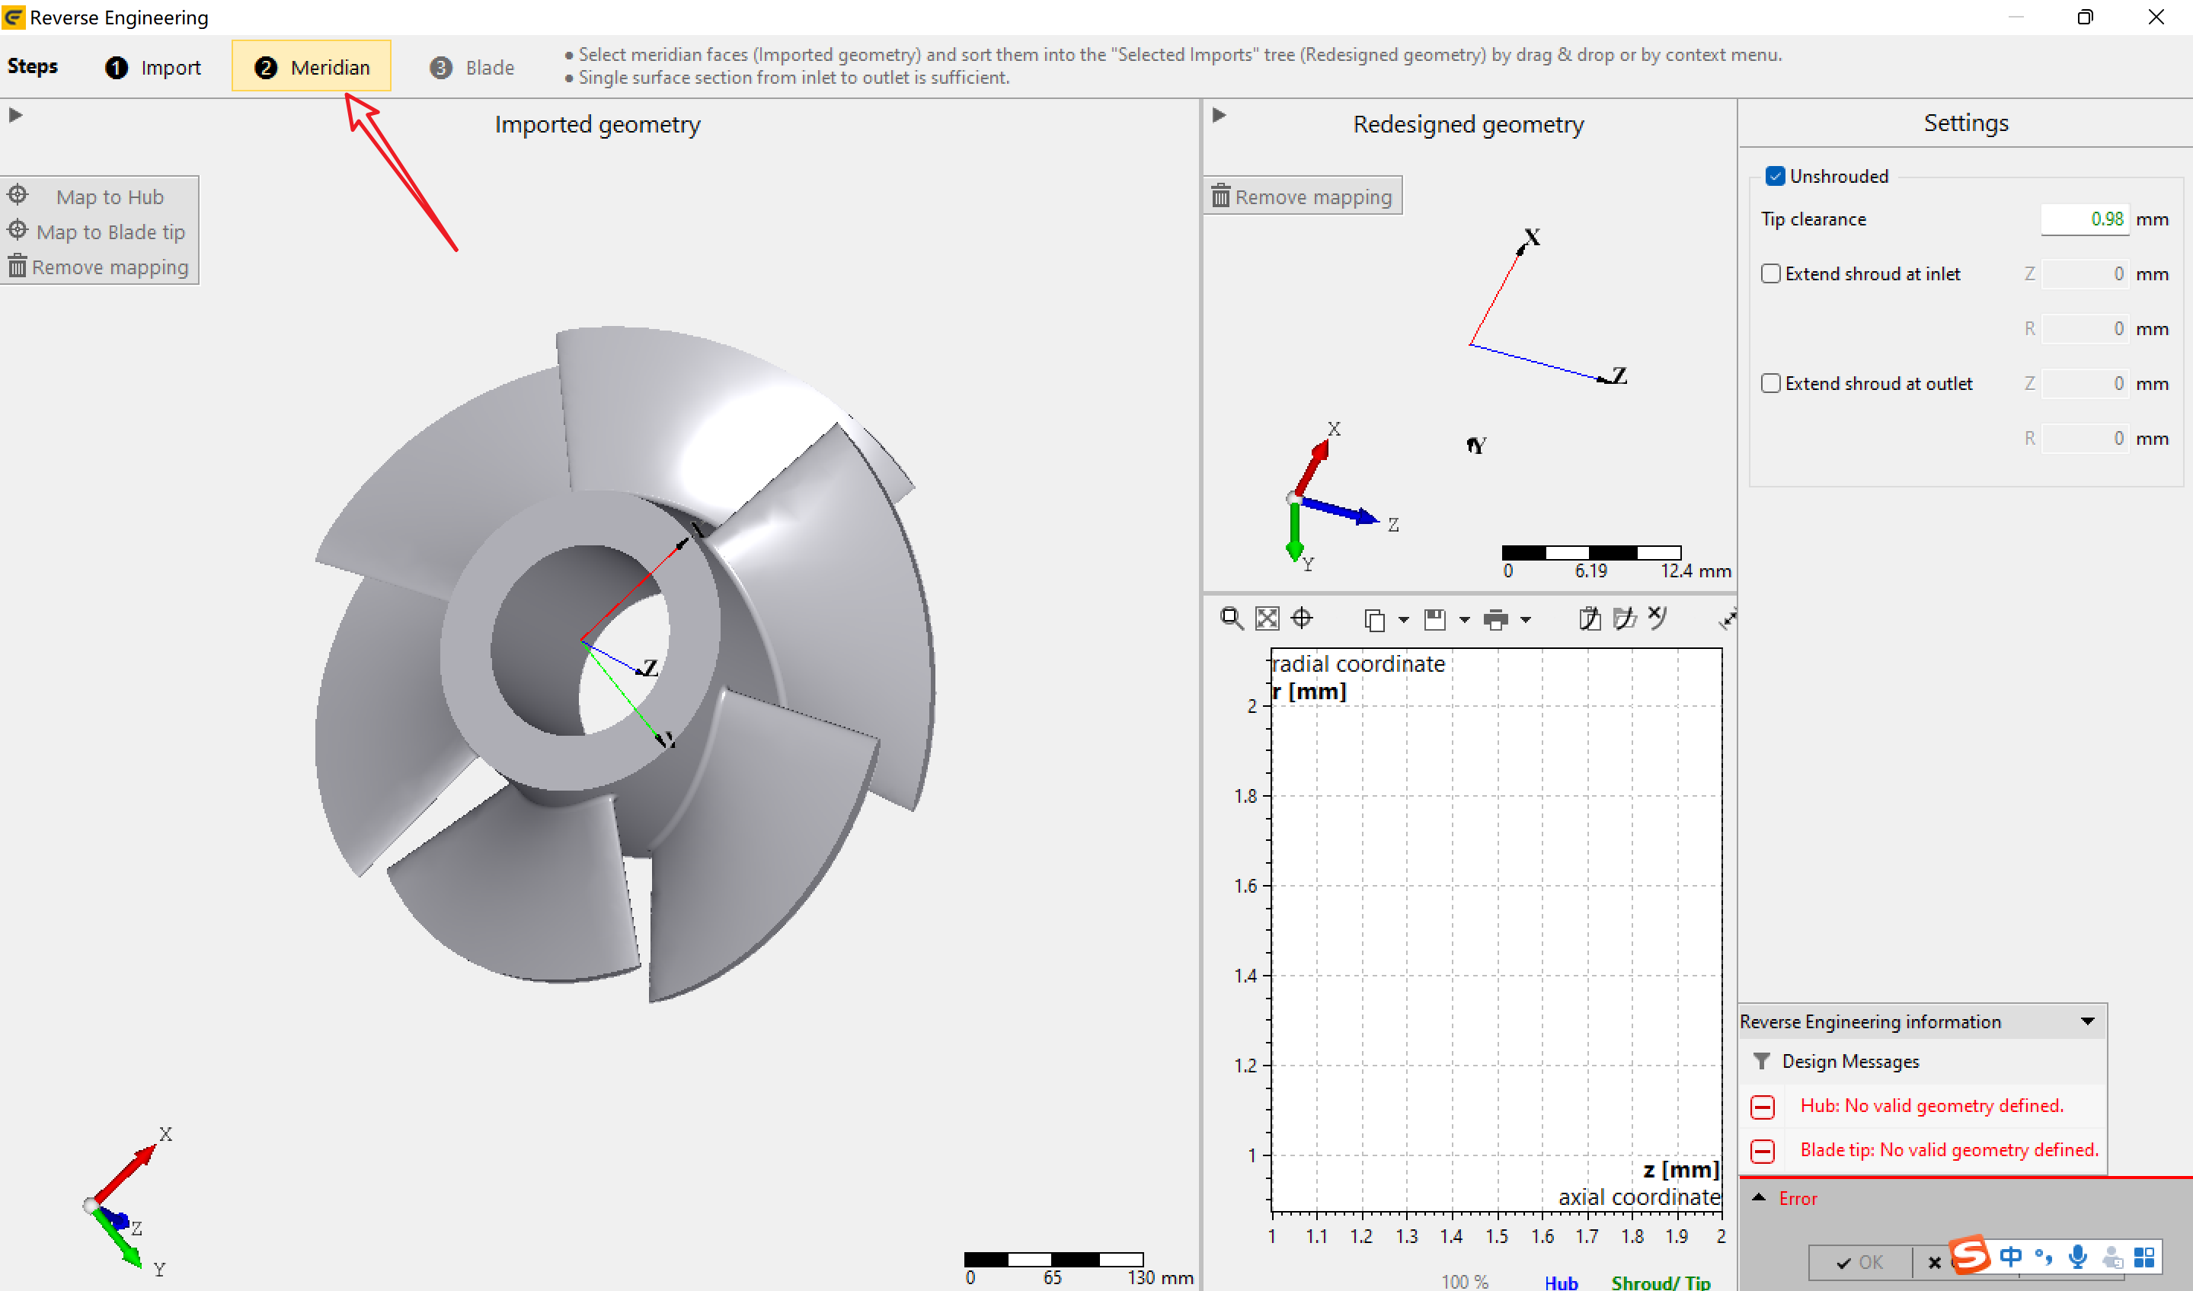Click the zoom window magnifier icon
Screen dimensions: 2193x1291
(1232, 618)
